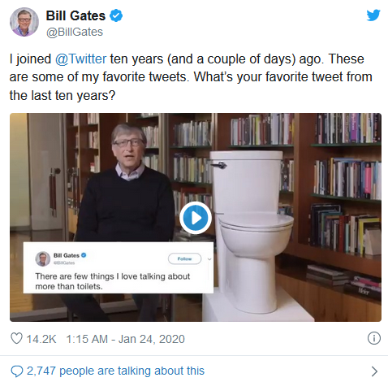The width and height of the screenshot is (388, 382).
Task: Click the speech bubble replies icon
Action: (x=17, y=371)
